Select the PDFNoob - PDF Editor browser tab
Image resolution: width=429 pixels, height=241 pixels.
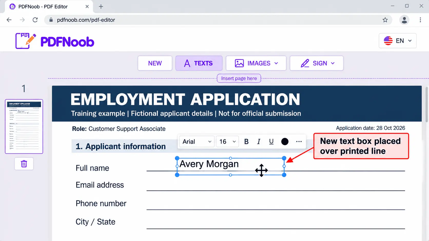49,7
